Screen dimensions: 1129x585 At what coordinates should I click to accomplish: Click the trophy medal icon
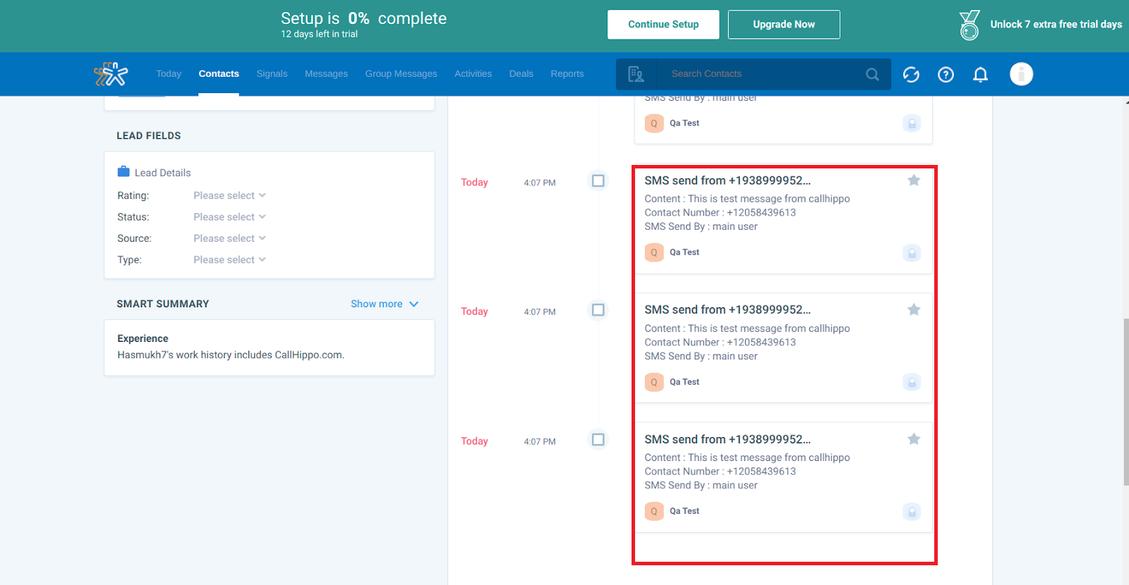coord(970,25)
